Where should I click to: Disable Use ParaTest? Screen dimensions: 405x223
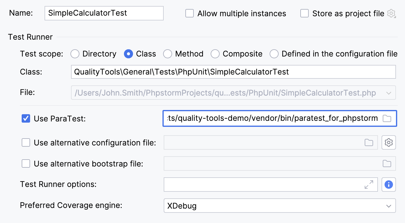(26, 118)
